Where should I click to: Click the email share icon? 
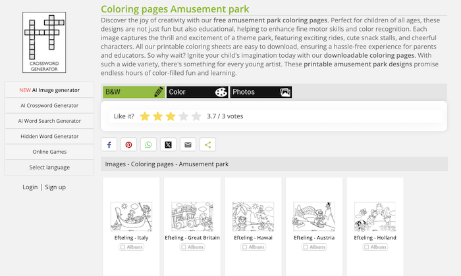click(x=188, y=145)
